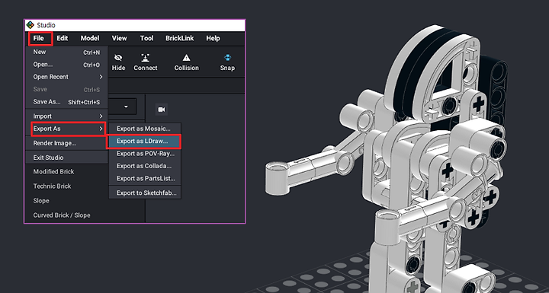
Task: Click the Studio app logo icon
Action: click(x=30, y=25)
